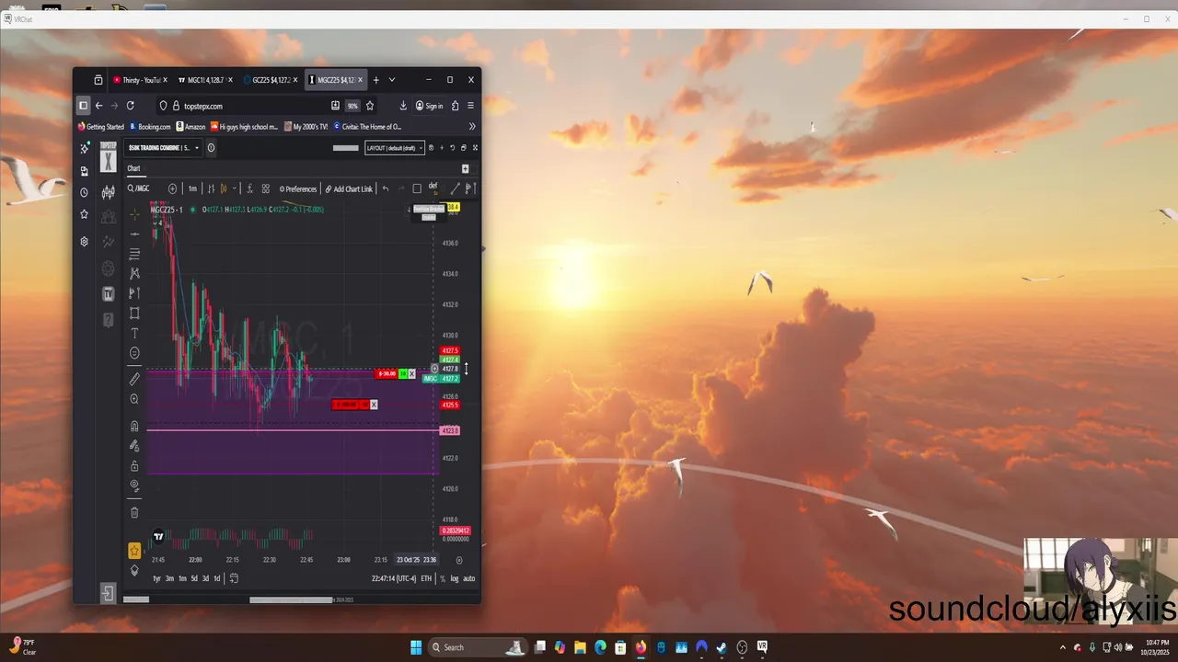Select the 5d date range
This screenshot has height=662, width=1178.
point(194,578)
